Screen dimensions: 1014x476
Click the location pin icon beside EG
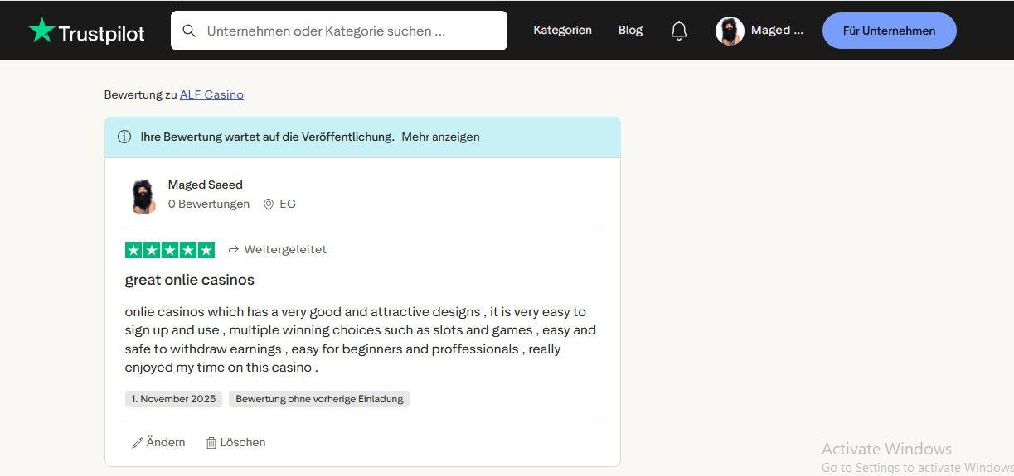pos(269,204)
